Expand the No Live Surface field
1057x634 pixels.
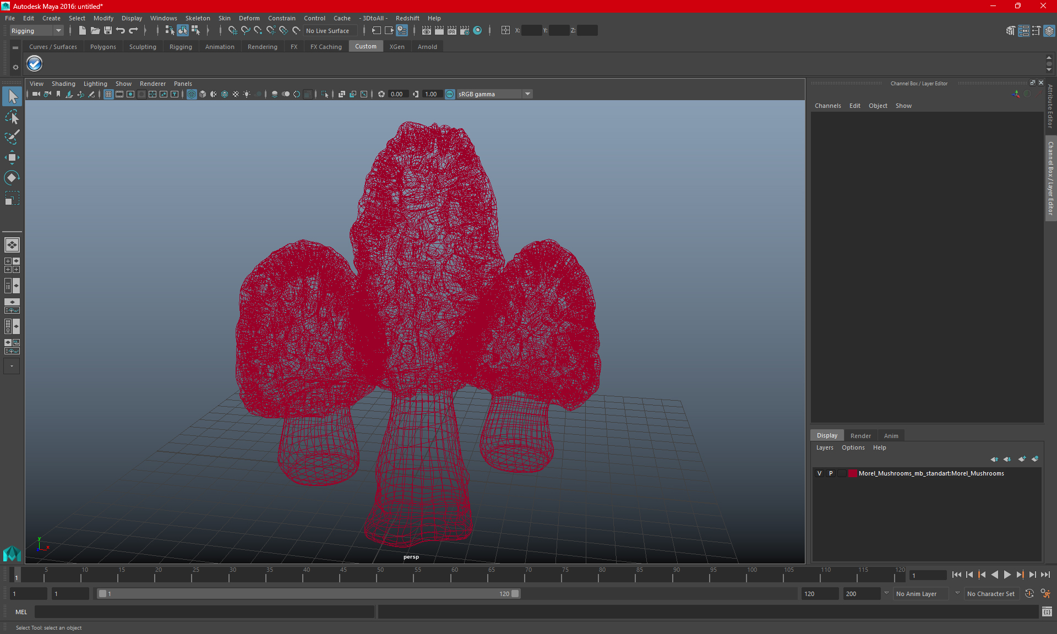pyautogui.click(x=331, y=31)
